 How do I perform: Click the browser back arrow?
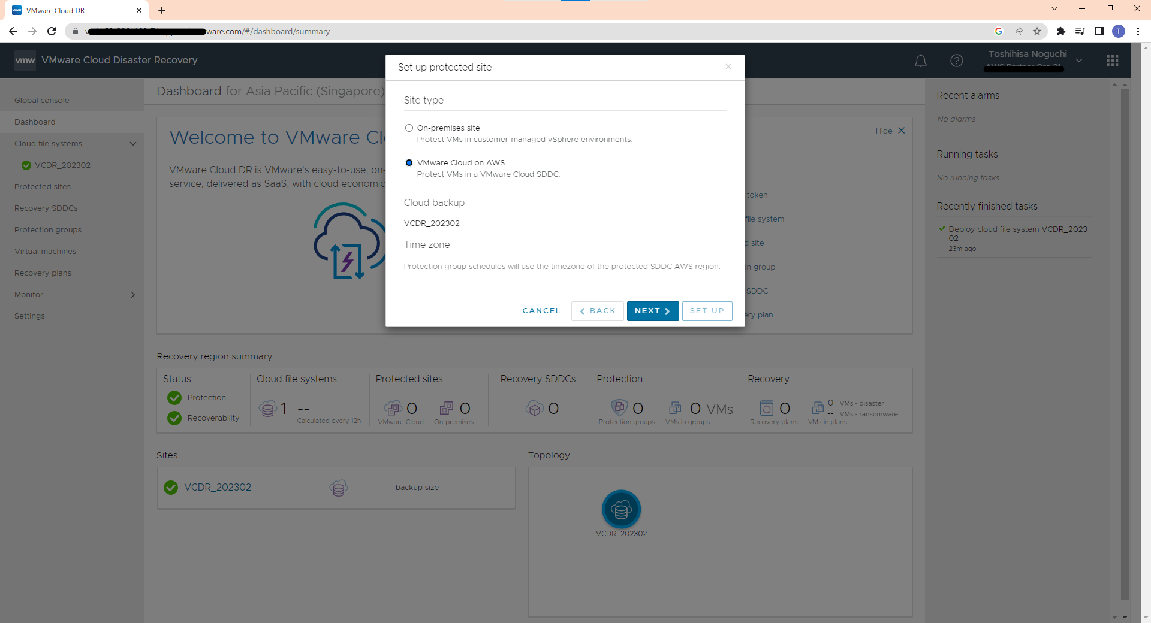tap(13, 31)
